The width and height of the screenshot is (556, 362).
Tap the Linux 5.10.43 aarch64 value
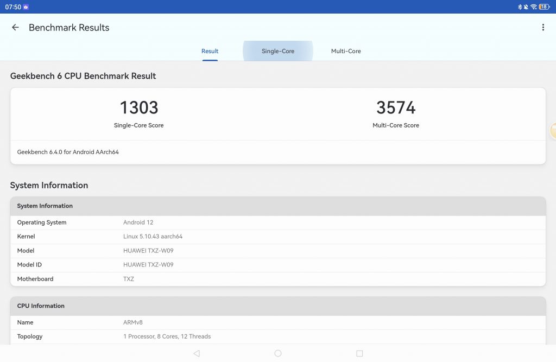click(153, 237)
